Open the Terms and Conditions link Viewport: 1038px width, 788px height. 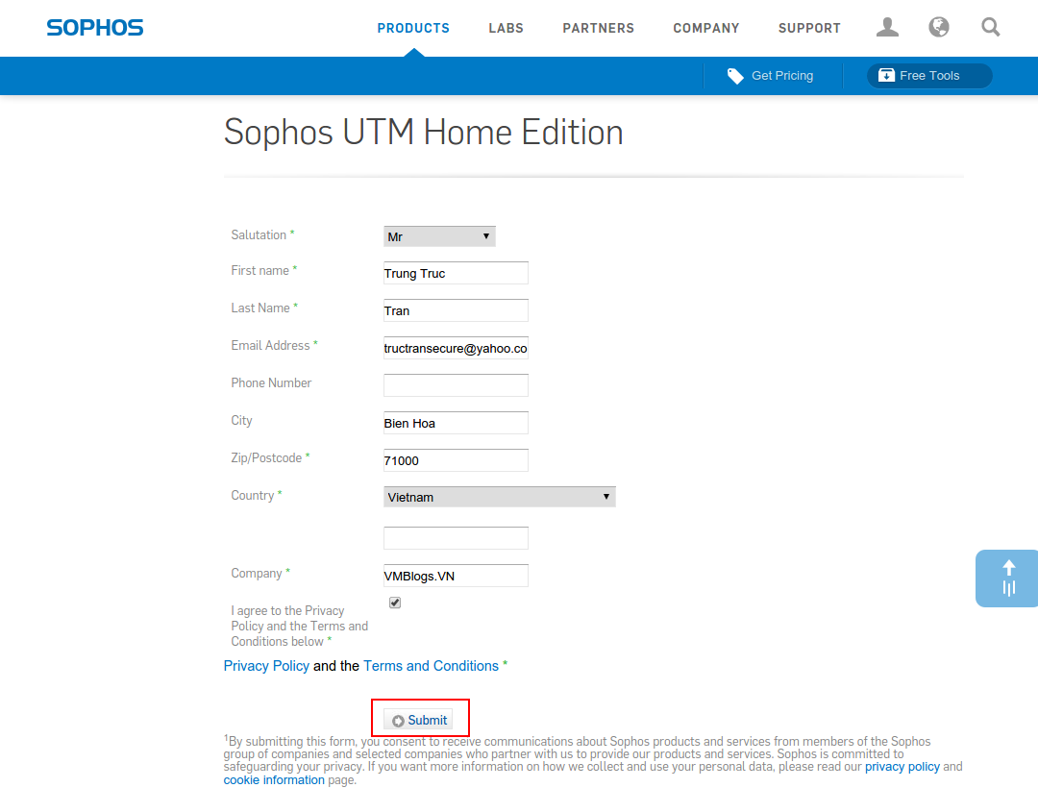[431, 666]
